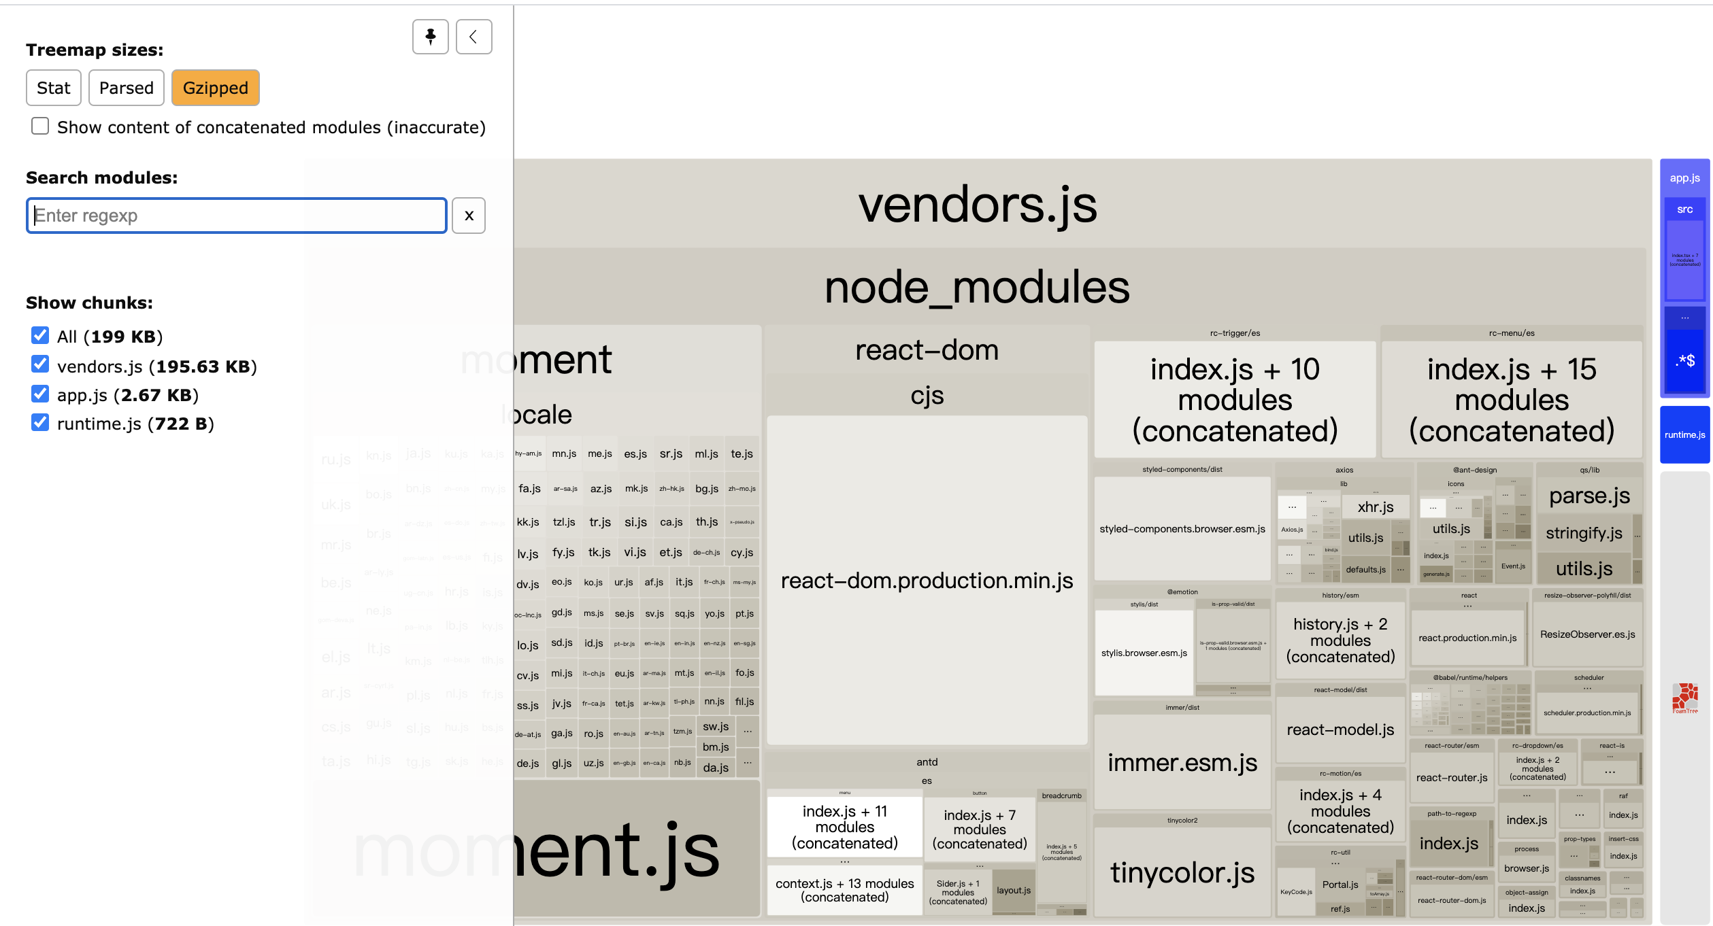Uncheck the runtime.js chunk checkbox
Image resolution: width=1713 pixels, height=926 pixels.
pyautogui.click(x=39, y=423)
